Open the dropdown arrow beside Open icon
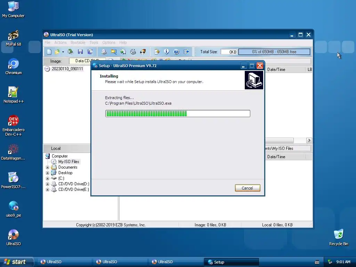 tap(63, 52)
